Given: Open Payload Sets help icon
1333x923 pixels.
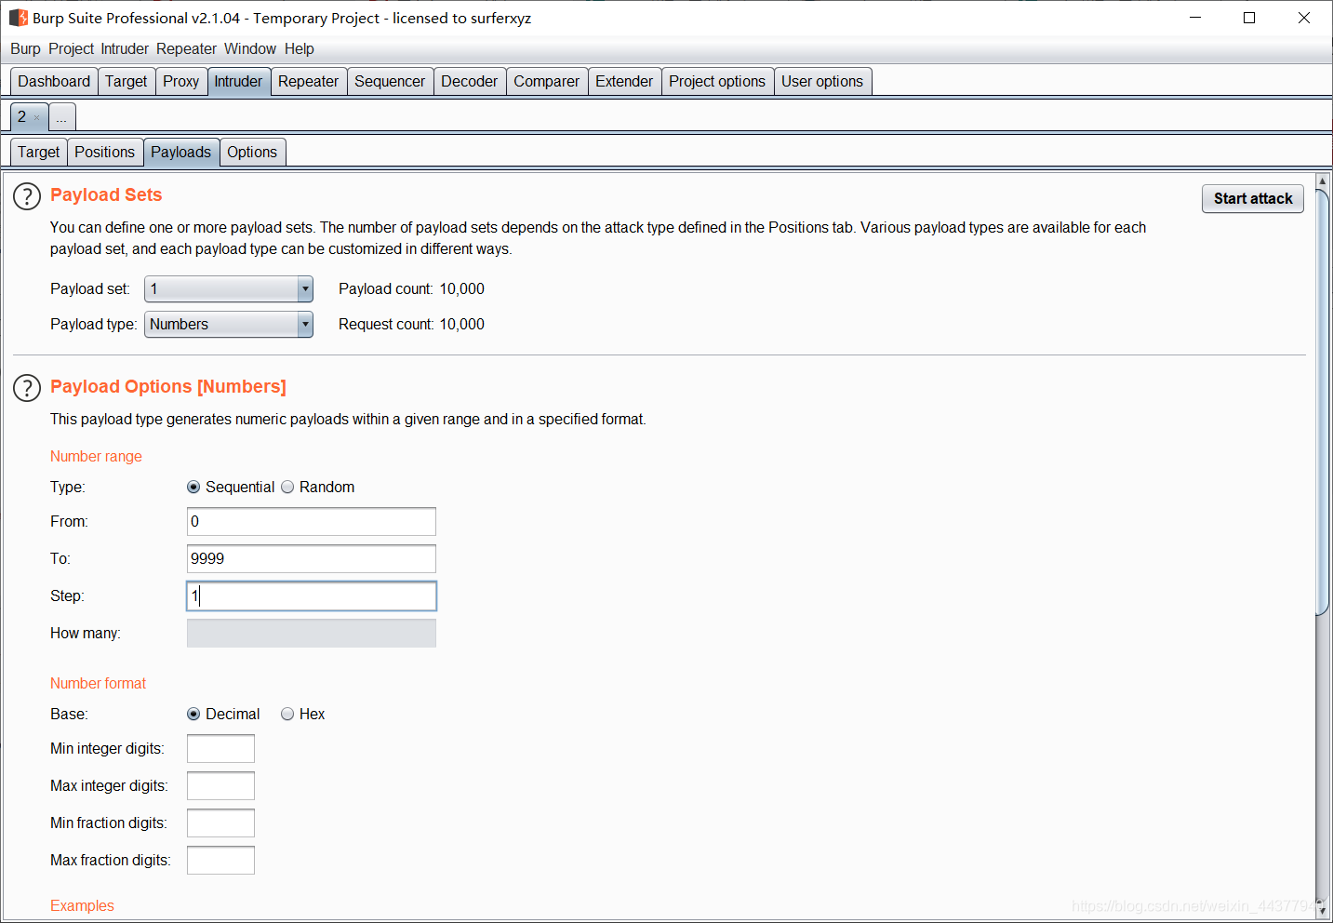Looking at the screenshot, I should pyautogui.click(x=27, y=196).
